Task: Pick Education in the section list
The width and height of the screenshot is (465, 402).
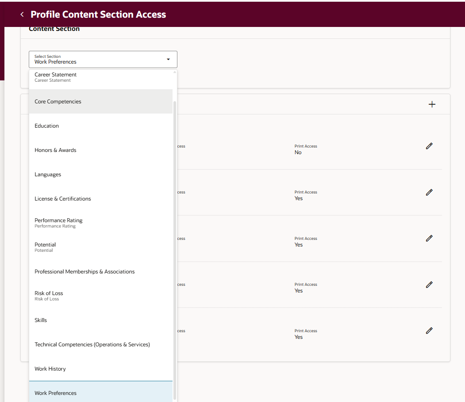Action: (47, 126)
